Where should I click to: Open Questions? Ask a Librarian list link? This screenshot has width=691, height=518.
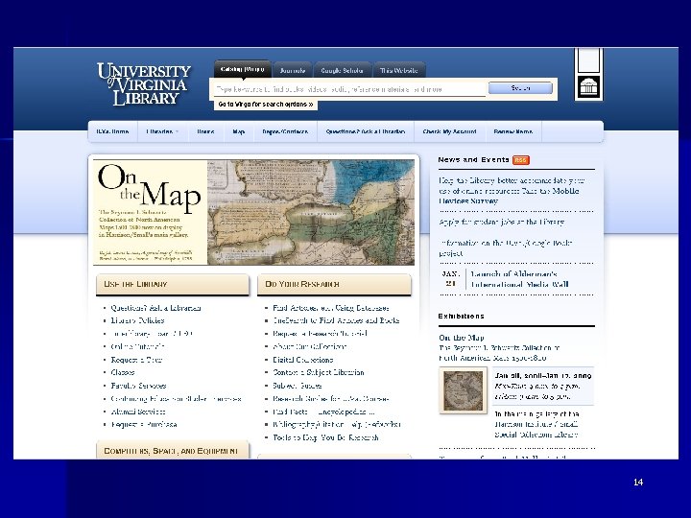point(155,308)
